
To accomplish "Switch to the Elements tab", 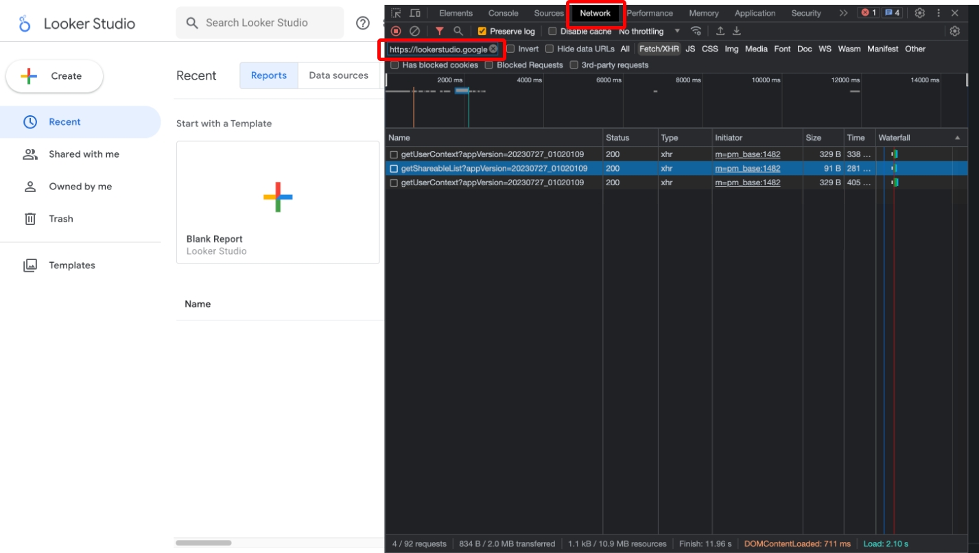I will 456,13.
